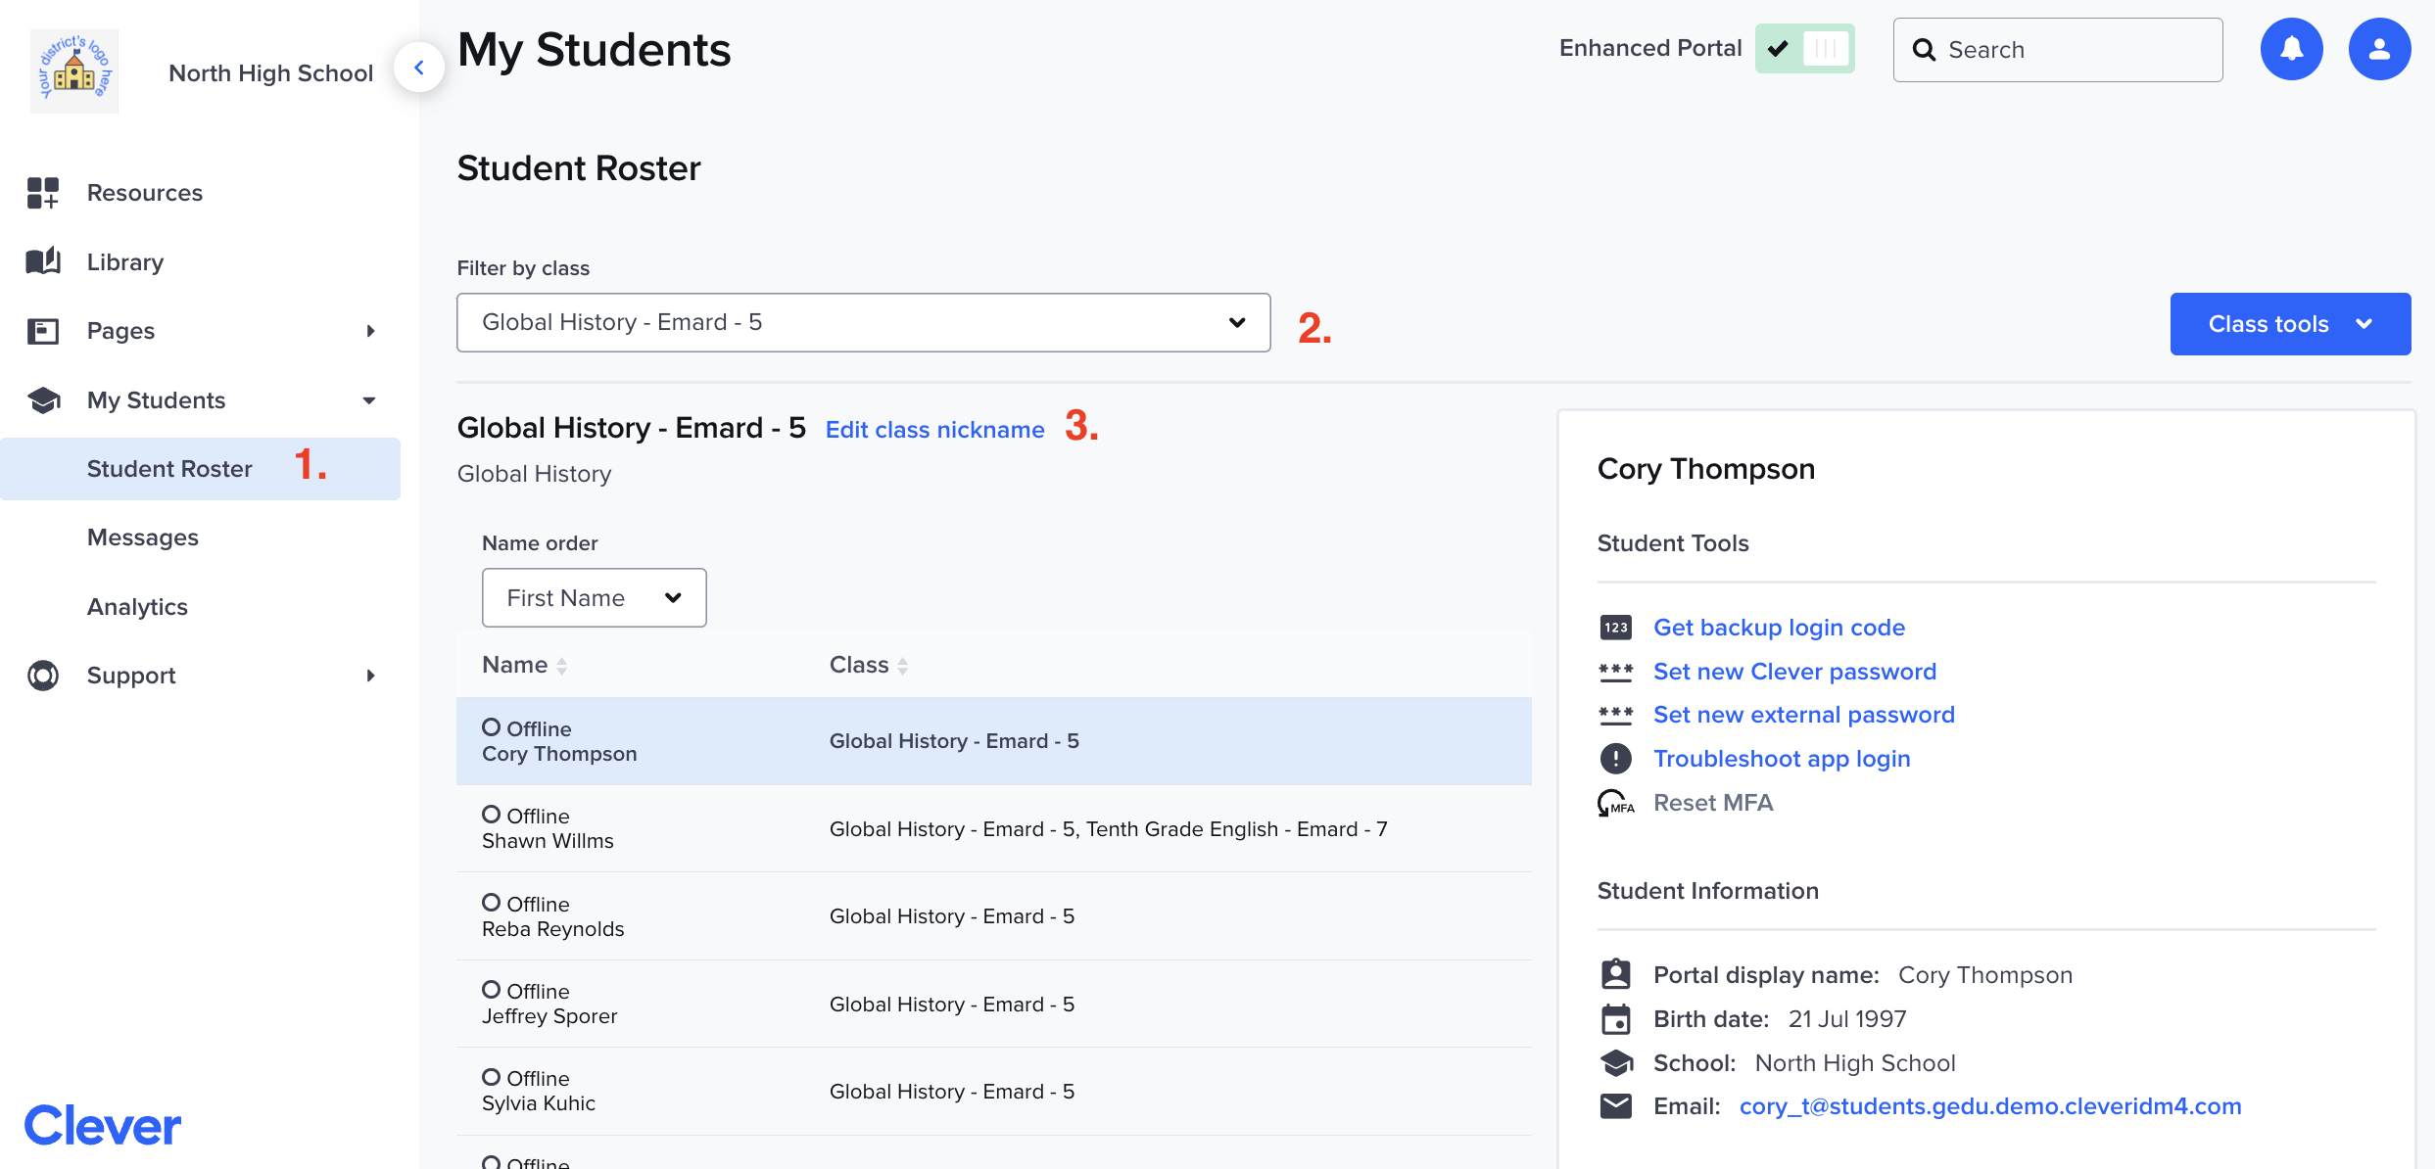2435x1169 pixels.
Task: Click Edit class nickname link
Action: click(x=934, y=430)
